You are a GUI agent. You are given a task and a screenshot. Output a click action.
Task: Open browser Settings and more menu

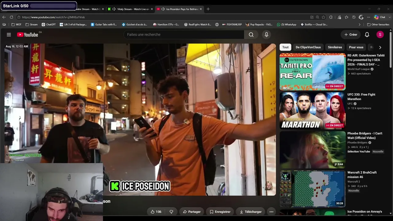(368, 17)
